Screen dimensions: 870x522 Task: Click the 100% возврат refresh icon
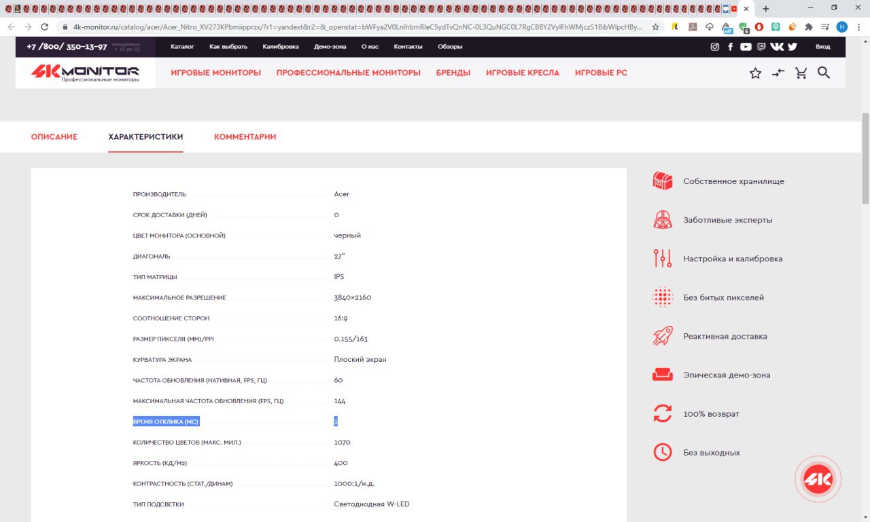(662, 413)
